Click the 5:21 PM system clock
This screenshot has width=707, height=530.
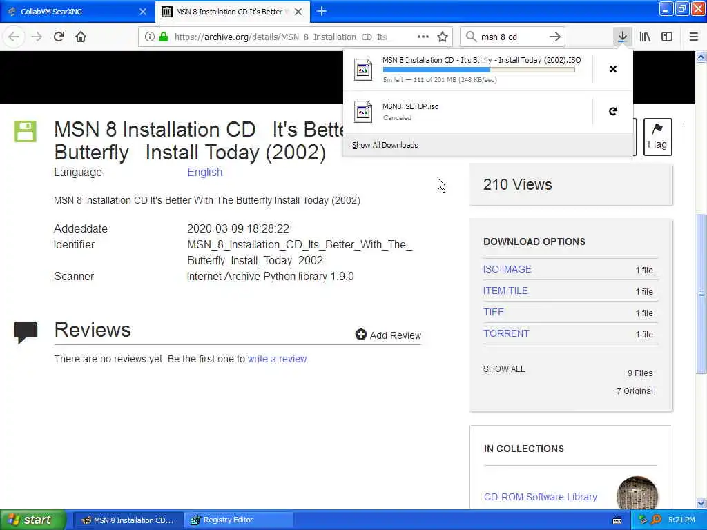point(681,520)
